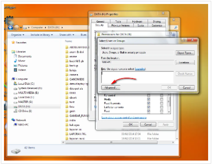Switch to the General tab in Properties
Viewport: 213px width, 165px height.
[x=100, y=21]
